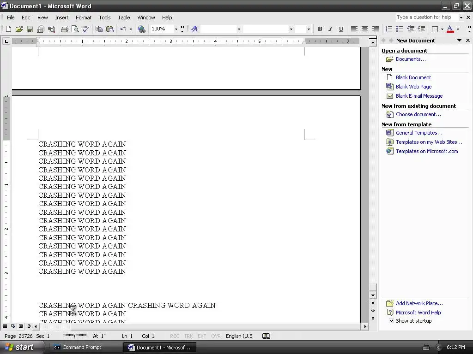The image size is (473, 354).
Task: Switch to Outline view button
Action: pyautogui.click(x=29, y=326)
